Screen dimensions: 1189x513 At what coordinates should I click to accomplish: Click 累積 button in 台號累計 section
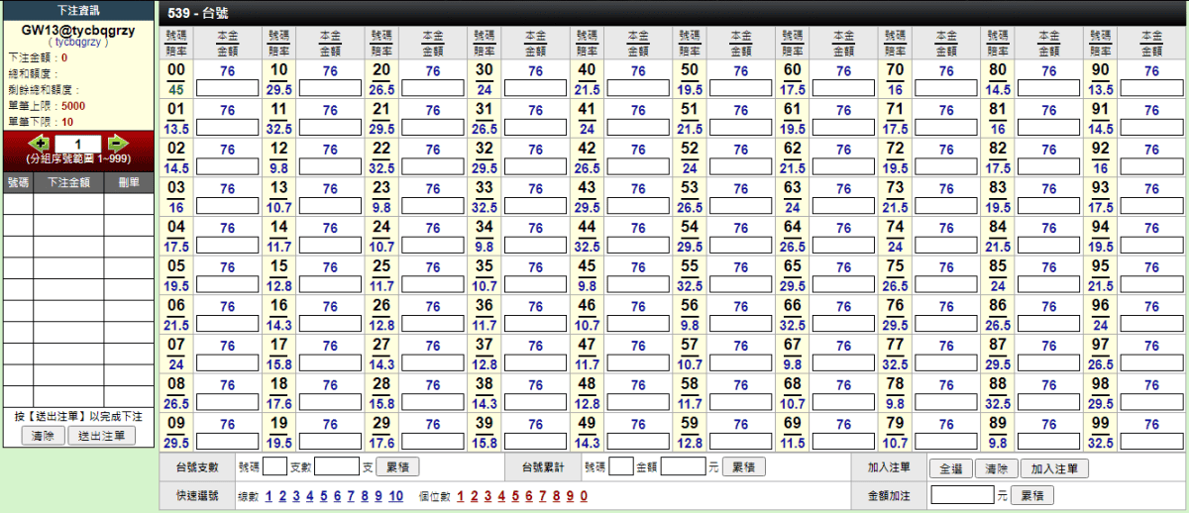coord(744,467)
